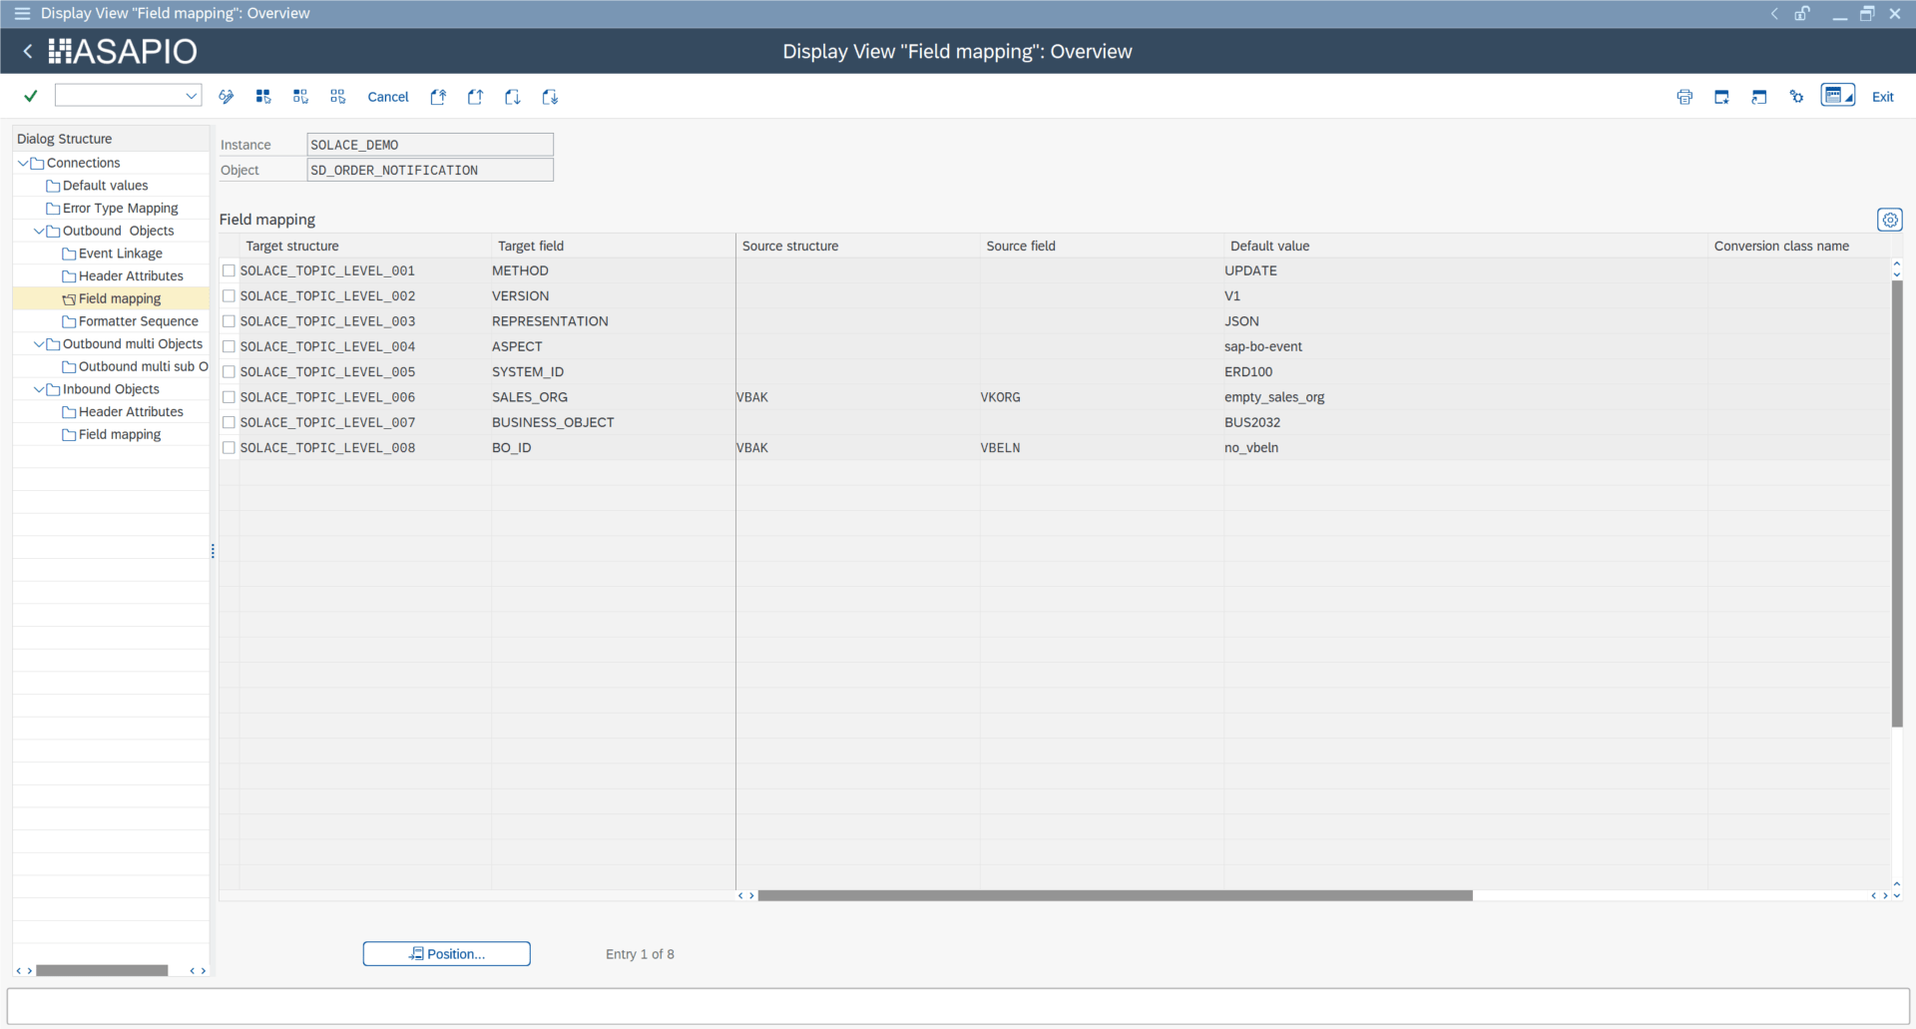Open the layout menu icon next to Exit
1916x1029 pixels.
(x=1838, y=96)
